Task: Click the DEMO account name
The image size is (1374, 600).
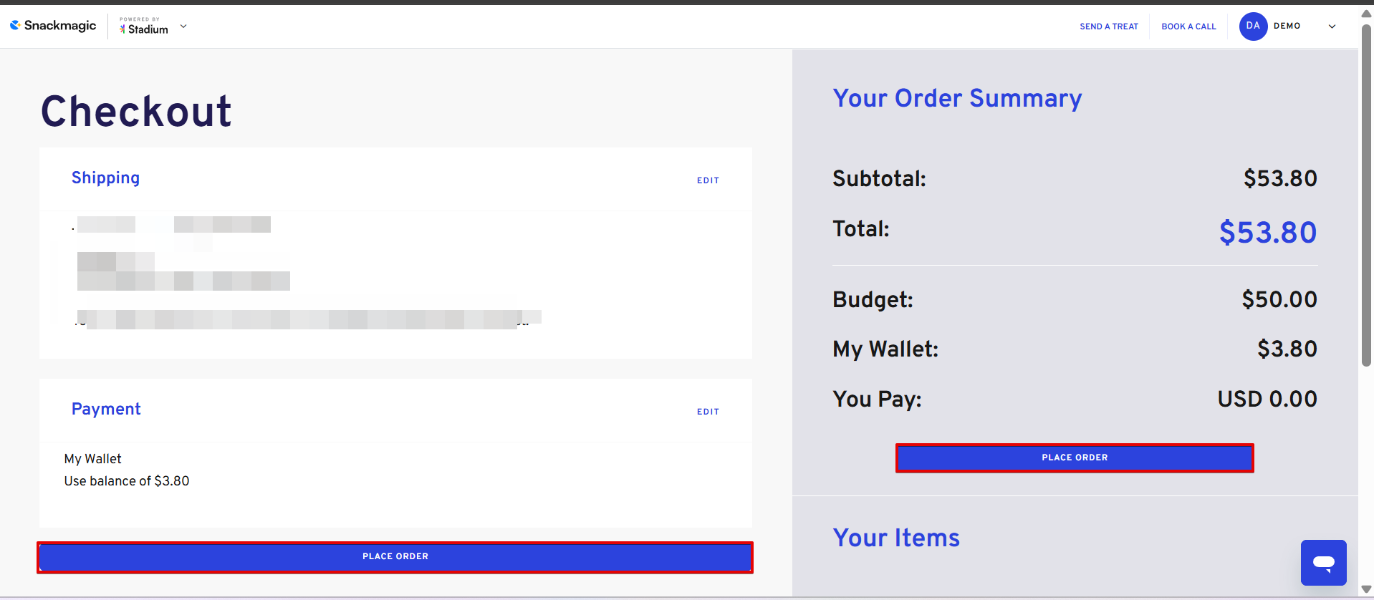Action: 1287,26
